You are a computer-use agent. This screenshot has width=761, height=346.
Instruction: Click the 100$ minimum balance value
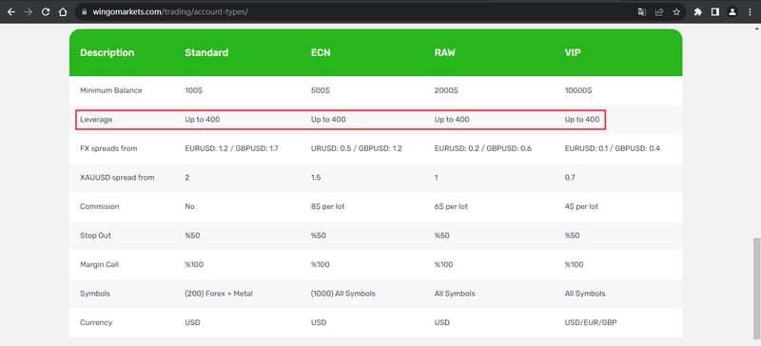point(194,90)
